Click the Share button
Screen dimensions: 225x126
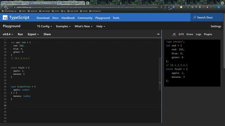click(47, 34)
